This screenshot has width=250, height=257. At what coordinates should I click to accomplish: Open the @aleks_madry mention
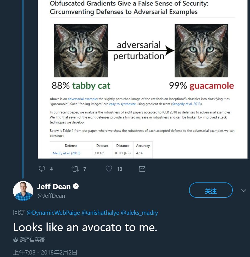139,213
